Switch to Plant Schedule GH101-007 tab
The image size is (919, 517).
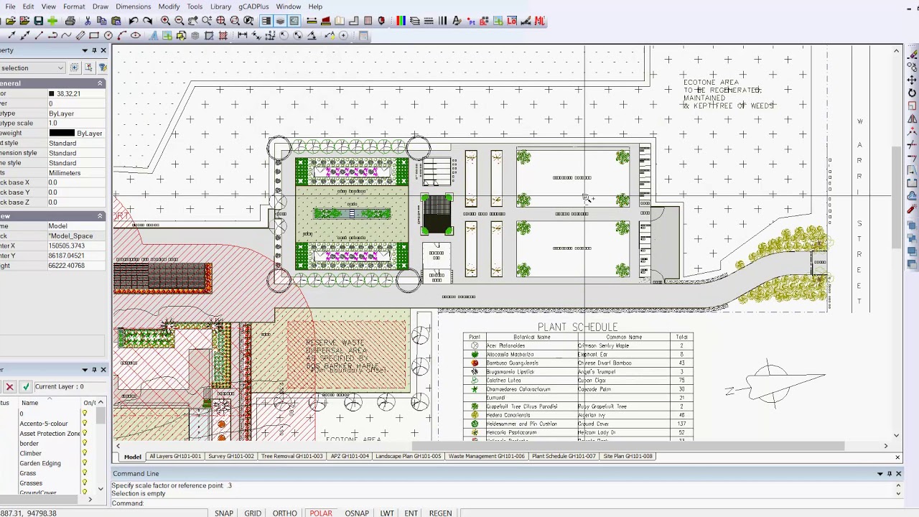point(564,457)
